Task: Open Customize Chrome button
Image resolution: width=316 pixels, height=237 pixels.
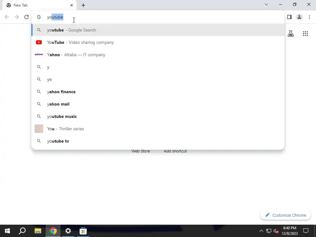Action: click(285, 215)
